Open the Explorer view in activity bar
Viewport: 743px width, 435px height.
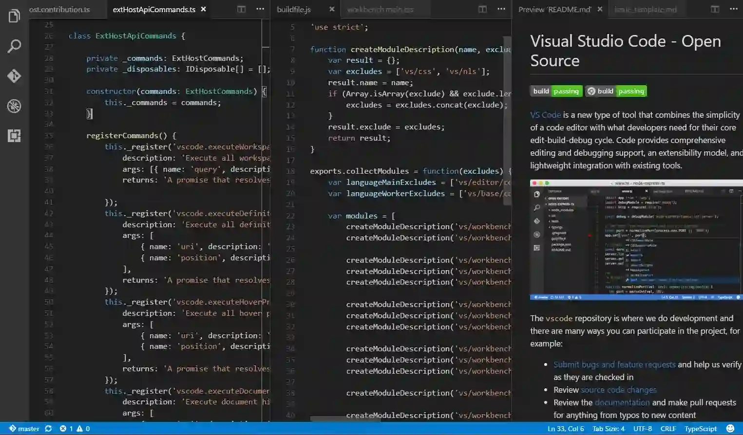pyautogui.click(x=14, y=16)
